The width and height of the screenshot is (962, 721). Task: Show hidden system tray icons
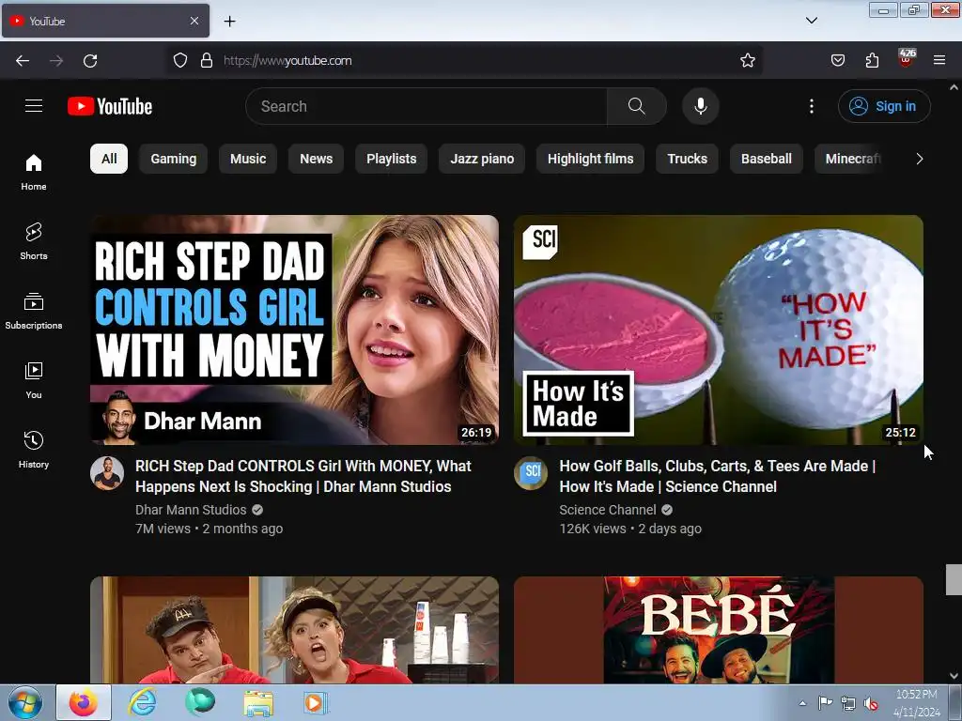tap(802, 703)
